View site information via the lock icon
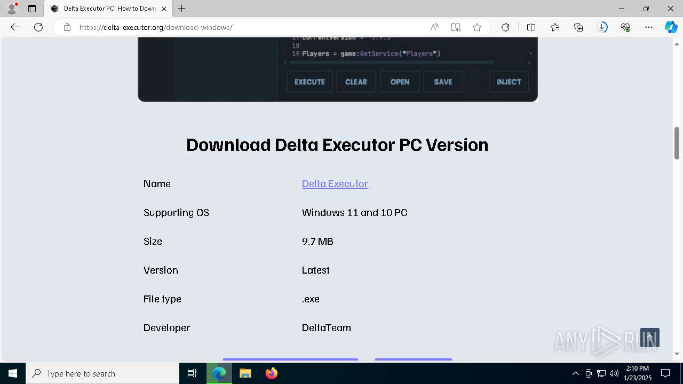 [67, 27]
